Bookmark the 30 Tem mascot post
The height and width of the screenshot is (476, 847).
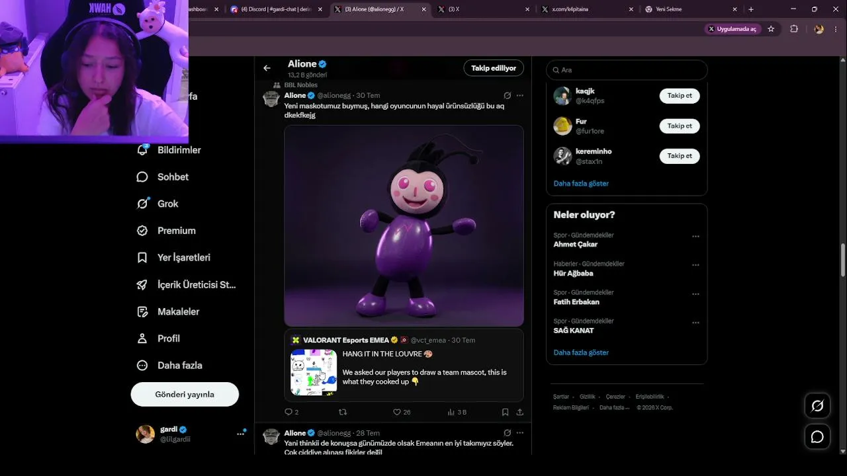coord(505,412)
